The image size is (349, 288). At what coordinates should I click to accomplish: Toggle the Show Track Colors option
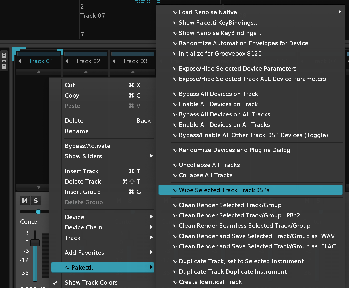pos(91,283)
